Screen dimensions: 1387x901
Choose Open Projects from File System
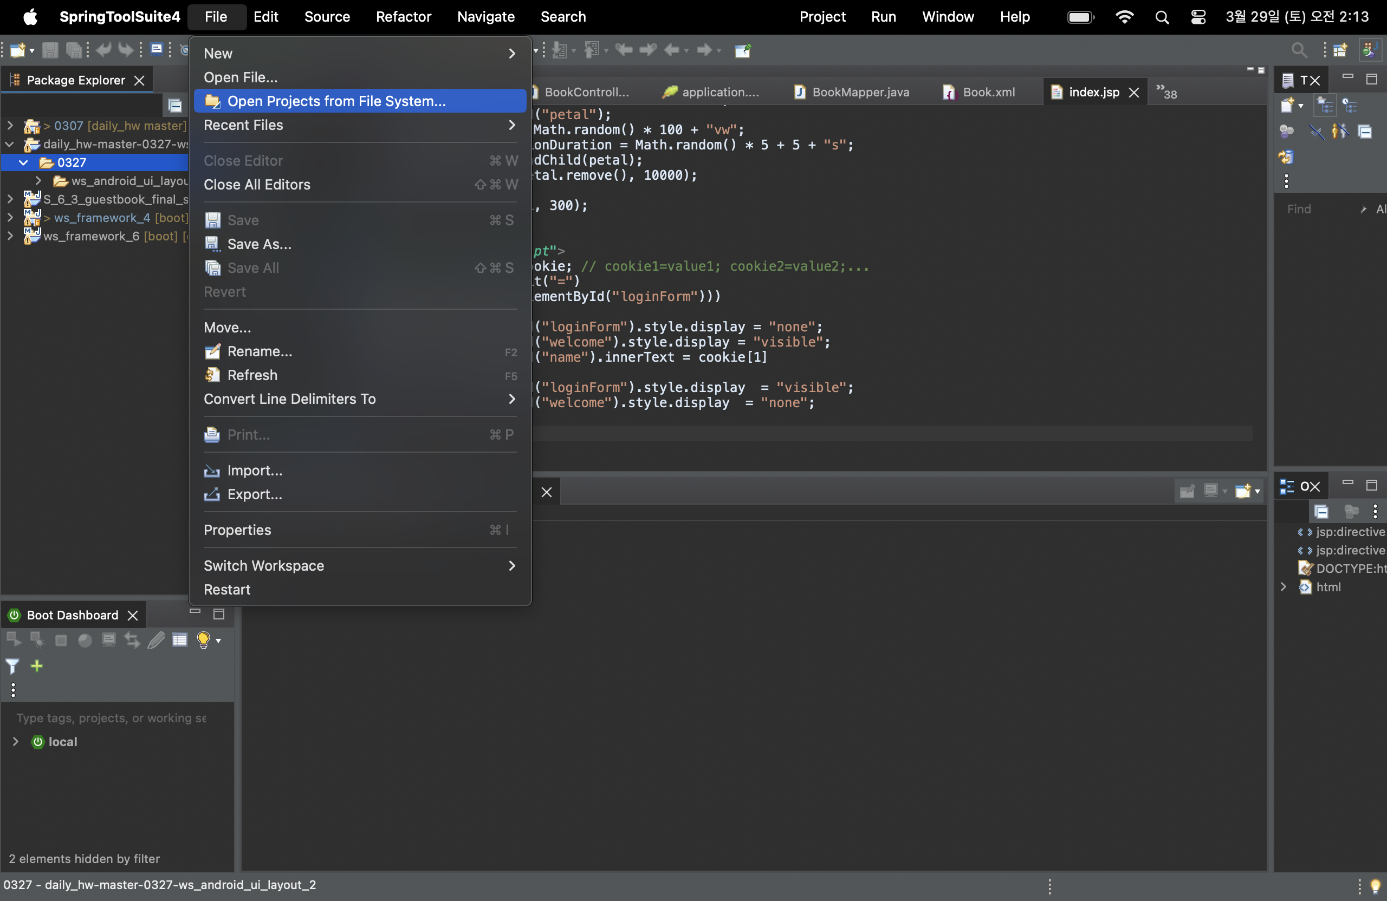click(x=360, y=101)
